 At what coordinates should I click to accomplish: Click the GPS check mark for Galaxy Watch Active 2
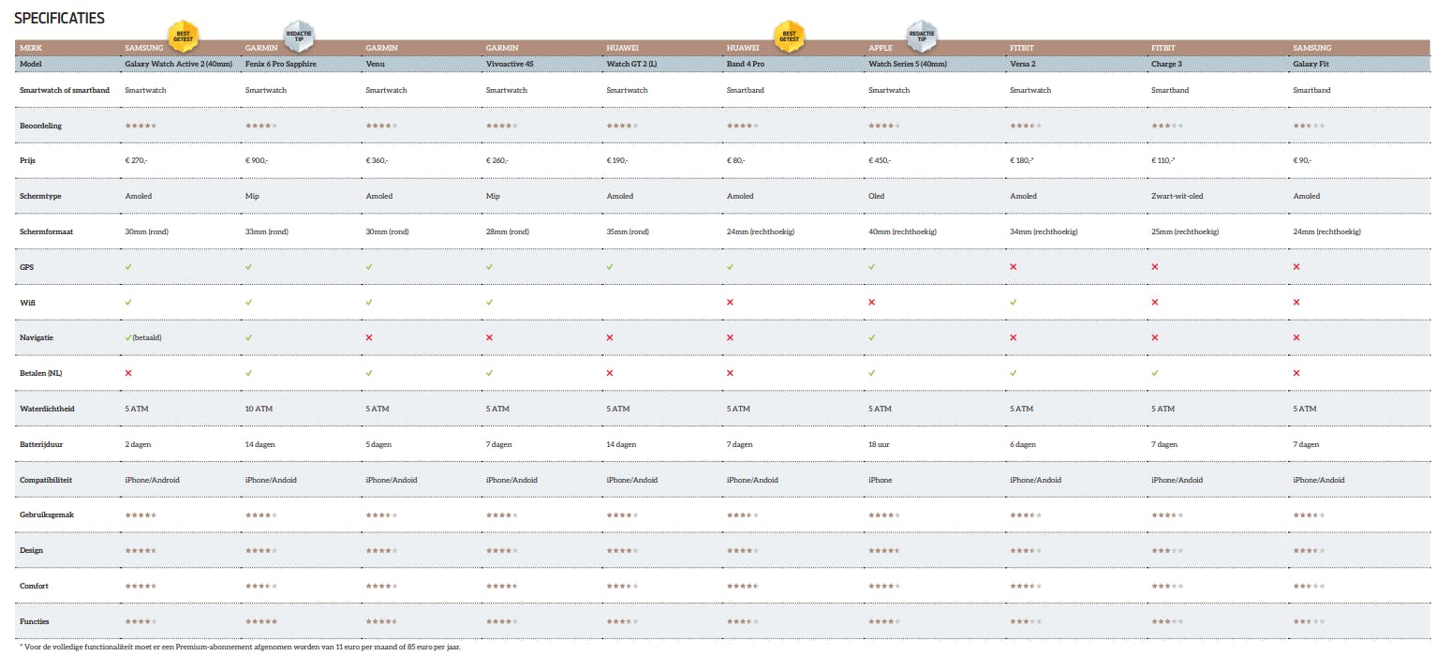[128, 267]
